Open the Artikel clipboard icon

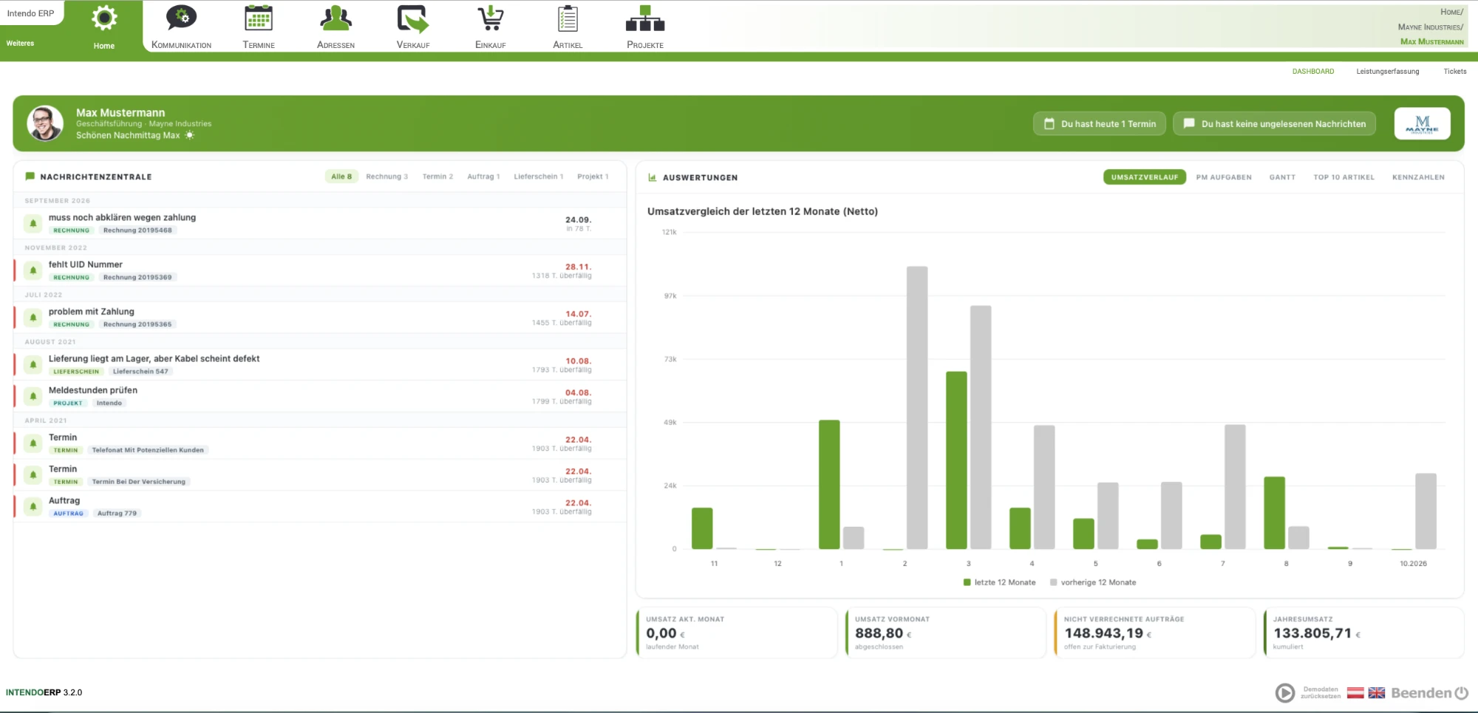tap(568, 18)
